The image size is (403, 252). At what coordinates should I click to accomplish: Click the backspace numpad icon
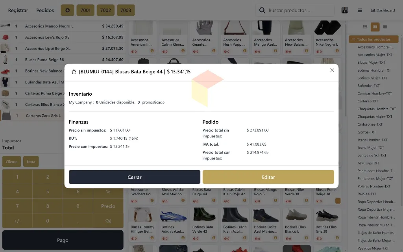pyautogui.click(x=108, y=220)
